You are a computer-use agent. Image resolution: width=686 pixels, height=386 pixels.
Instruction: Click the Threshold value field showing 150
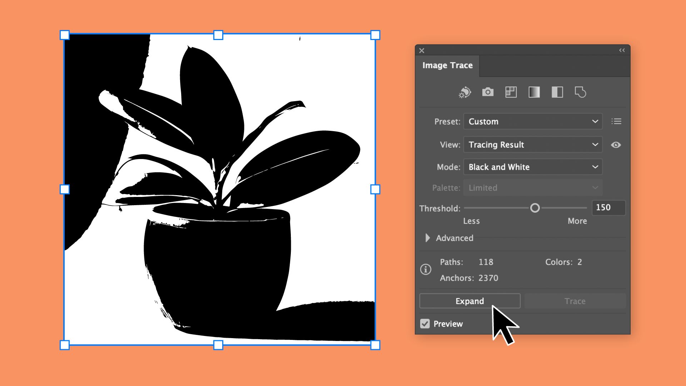click(608, 208)
